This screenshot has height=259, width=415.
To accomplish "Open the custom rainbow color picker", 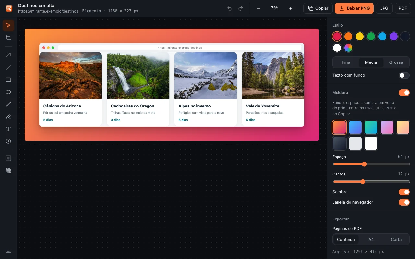I will (x=349, y=48).
